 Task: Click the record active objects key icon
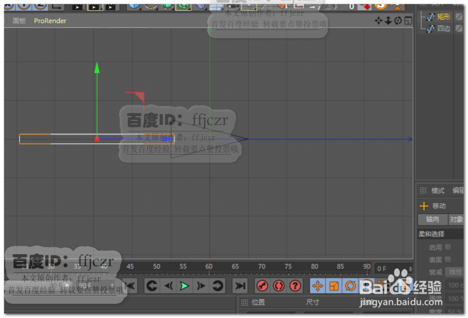pyautogui.click(x=263, y=286)
